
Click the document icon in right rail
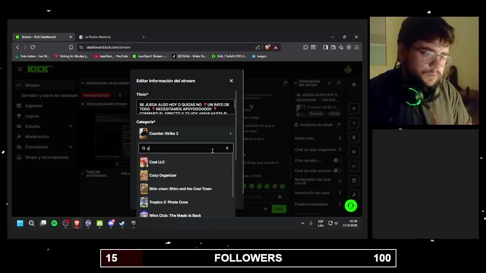pyautogui.click(x=354, y=137)
